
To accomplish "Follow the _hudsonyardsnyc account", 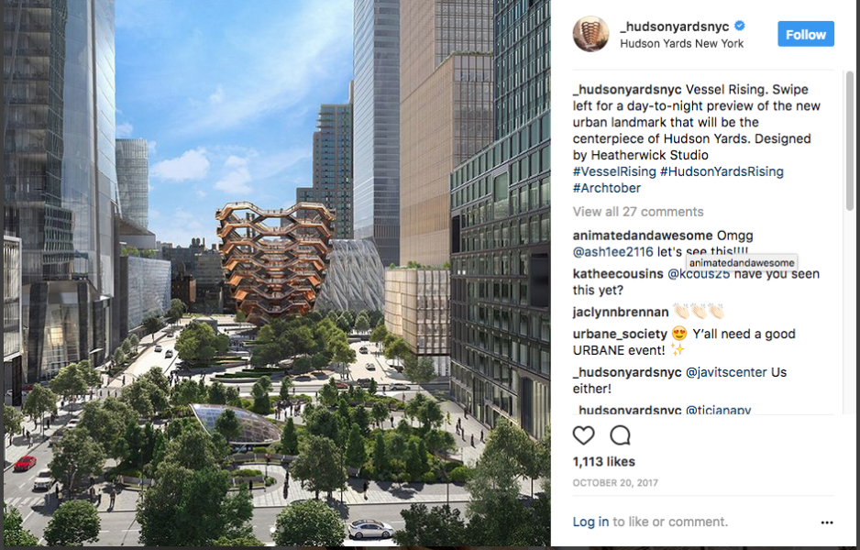I will [806, 34].
